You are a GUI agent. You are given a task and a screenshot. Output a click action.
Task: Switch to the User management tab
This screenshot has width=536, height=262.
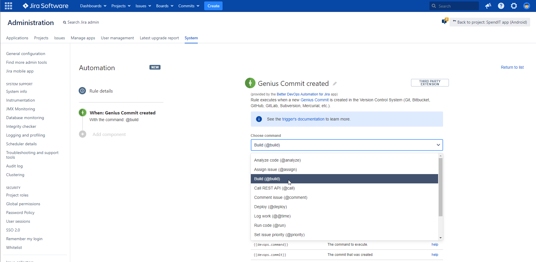(117, 38)
